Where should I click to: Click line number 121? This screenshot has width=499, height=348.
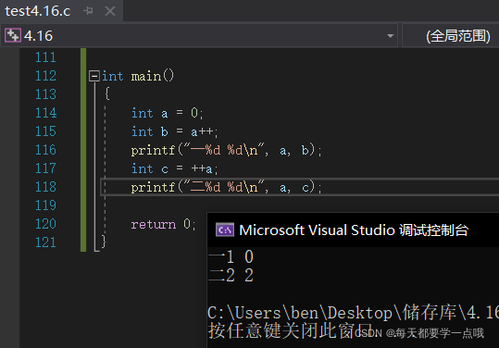pos(46,242)
